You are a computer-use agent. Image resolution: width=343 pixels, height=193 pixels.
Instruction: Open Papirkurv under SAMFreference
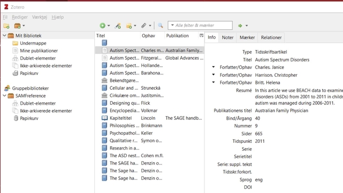point(29,118)
